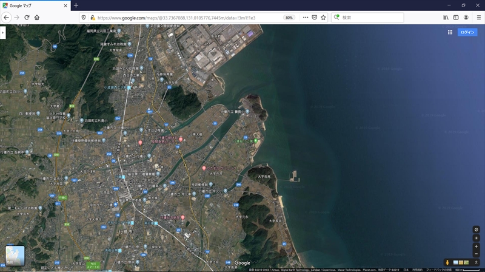Image resolution: width=485 pixels, height=272 pixels.
Task: Reload the Google Maps page
Action: [x=27, y=18]
